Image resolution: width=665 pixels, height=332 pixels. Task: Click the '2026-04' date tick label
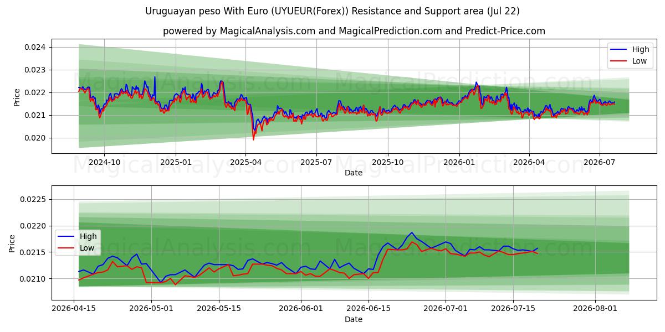point(529,162)
